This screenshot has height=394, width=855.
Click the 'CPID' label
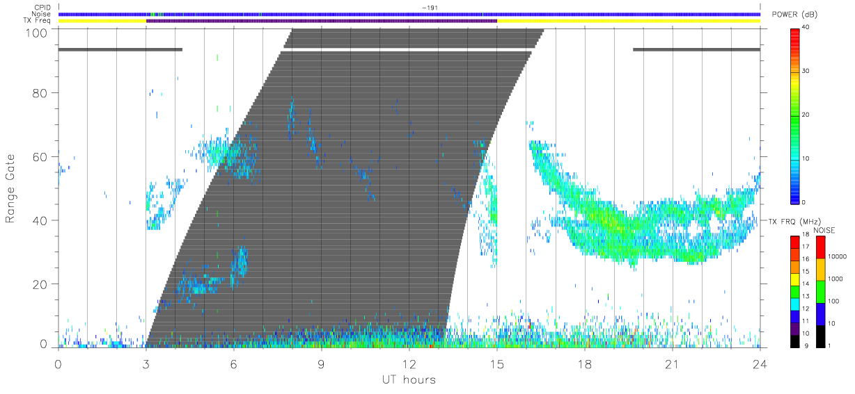(x=43, y=8)
